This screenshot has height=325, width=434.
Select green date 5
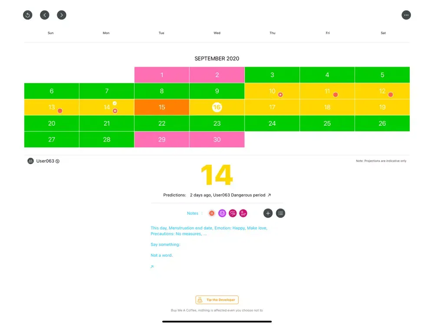coord(382,75)
